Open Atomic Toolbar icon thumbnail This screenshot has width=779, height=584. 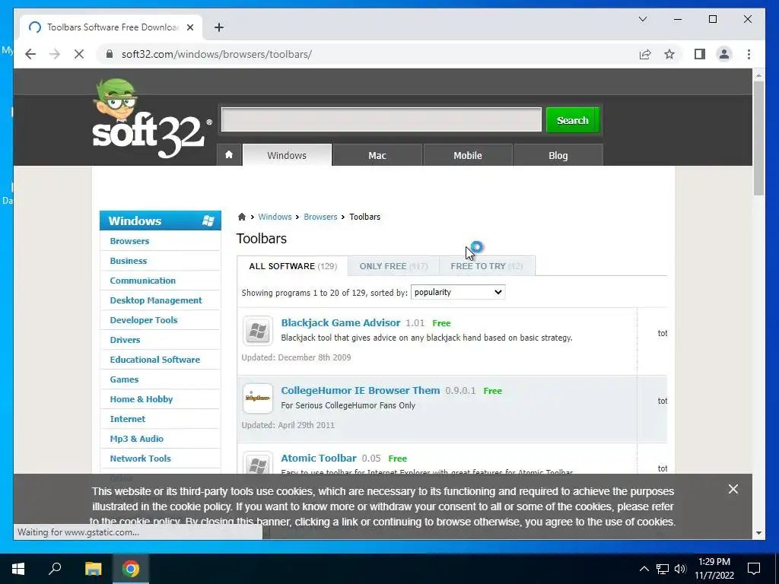(257, 463)
